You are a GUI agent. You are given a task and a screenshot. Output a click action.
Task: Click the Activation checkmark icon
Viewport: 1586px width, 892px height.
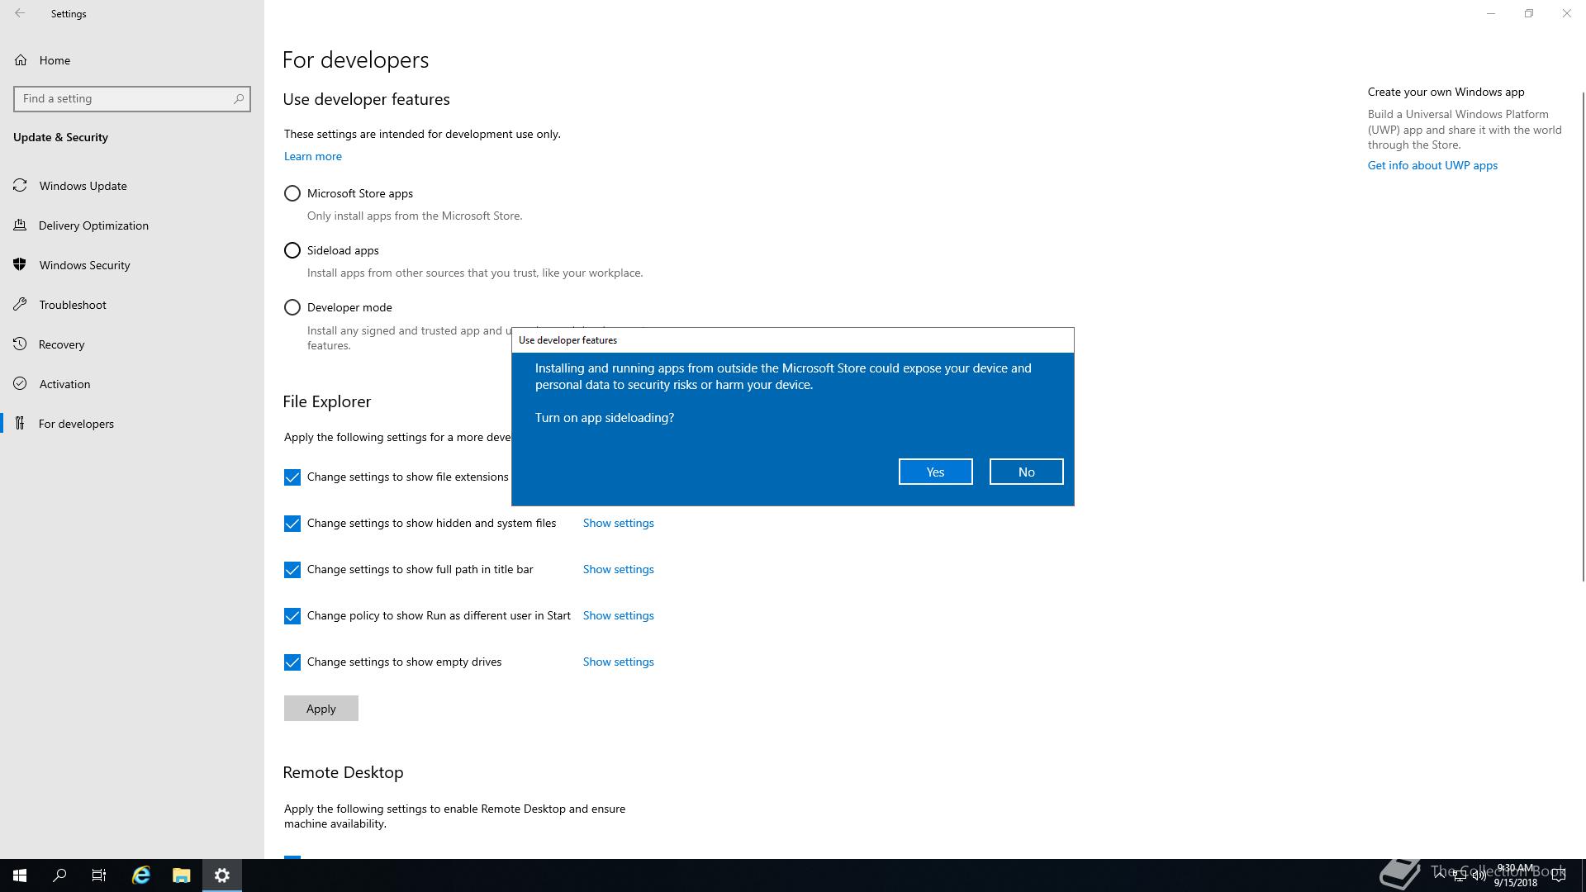(x=21, y=384)
